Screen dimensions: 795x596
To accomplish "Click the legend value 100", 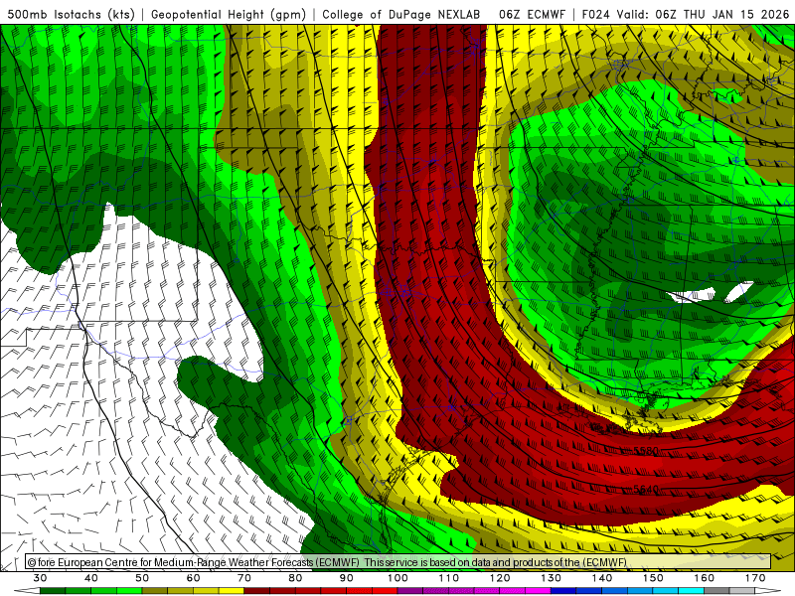I will coord(397,578).
